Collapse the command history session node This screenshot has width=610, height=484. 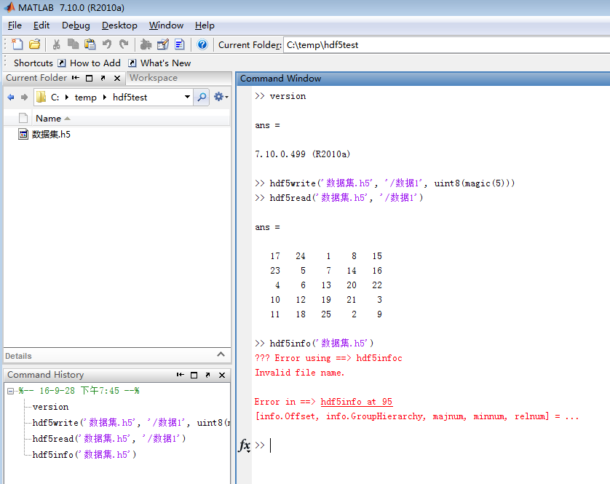[x=11, y=391]
